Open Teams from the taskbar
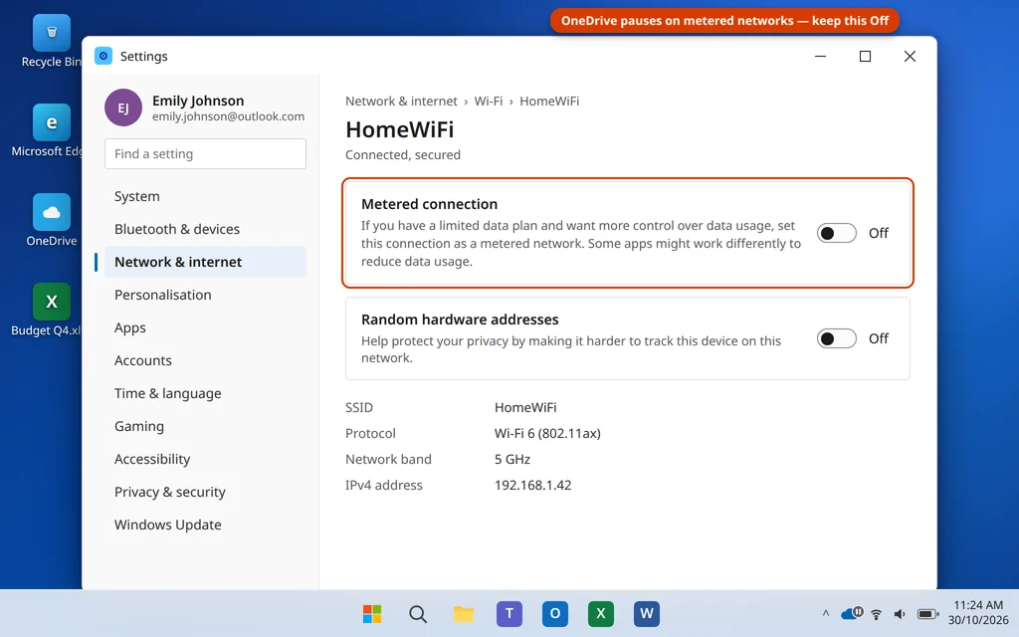Screen dimensions: 1019x637 pyautogui.click(x=509, y=613)
